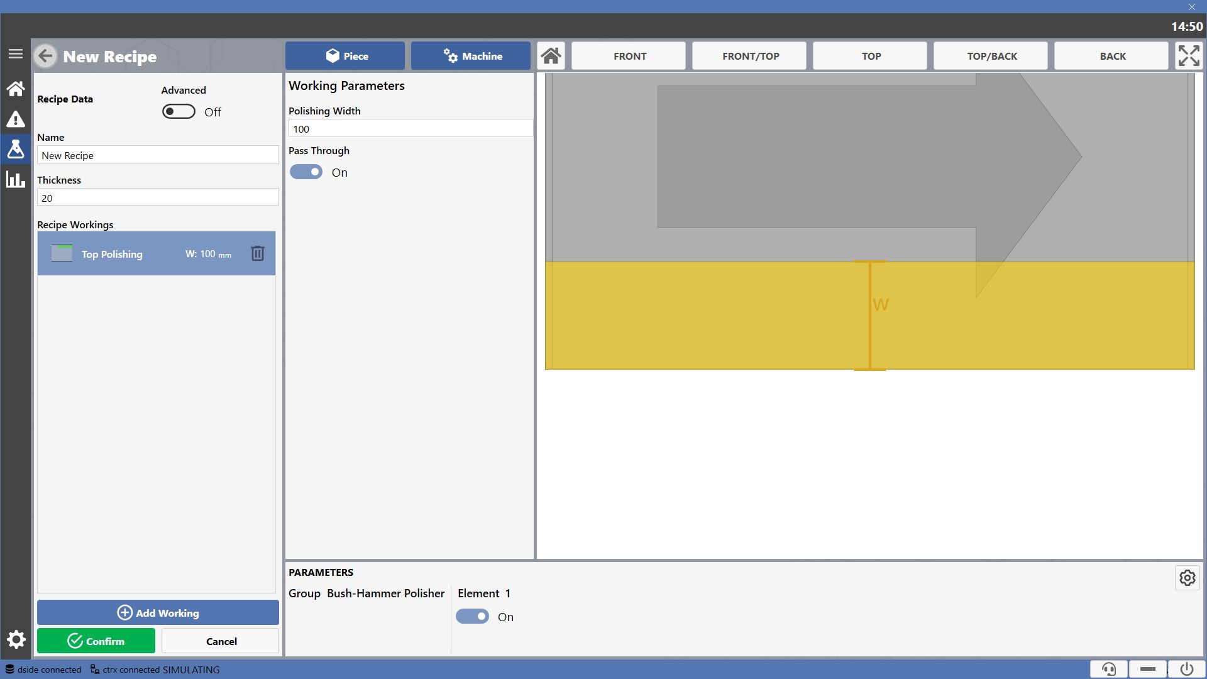Click the Add Working button
Screen dimensions: 1207x679
click(158, 612)
